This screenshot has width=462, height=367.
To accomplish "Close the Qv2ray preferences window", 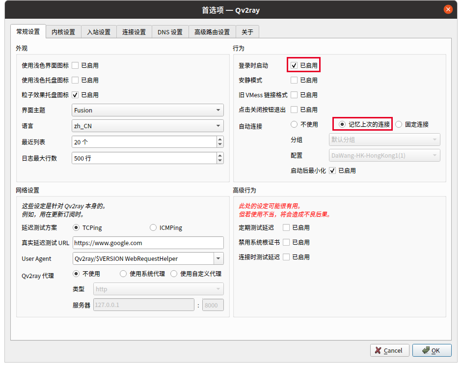I will pos(448,9).
